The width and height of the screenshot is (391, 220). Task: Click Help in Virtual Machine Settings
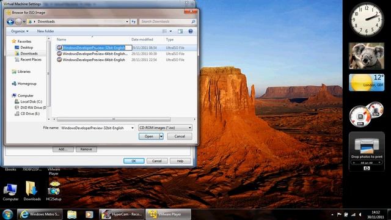click(x=180, y=161)
